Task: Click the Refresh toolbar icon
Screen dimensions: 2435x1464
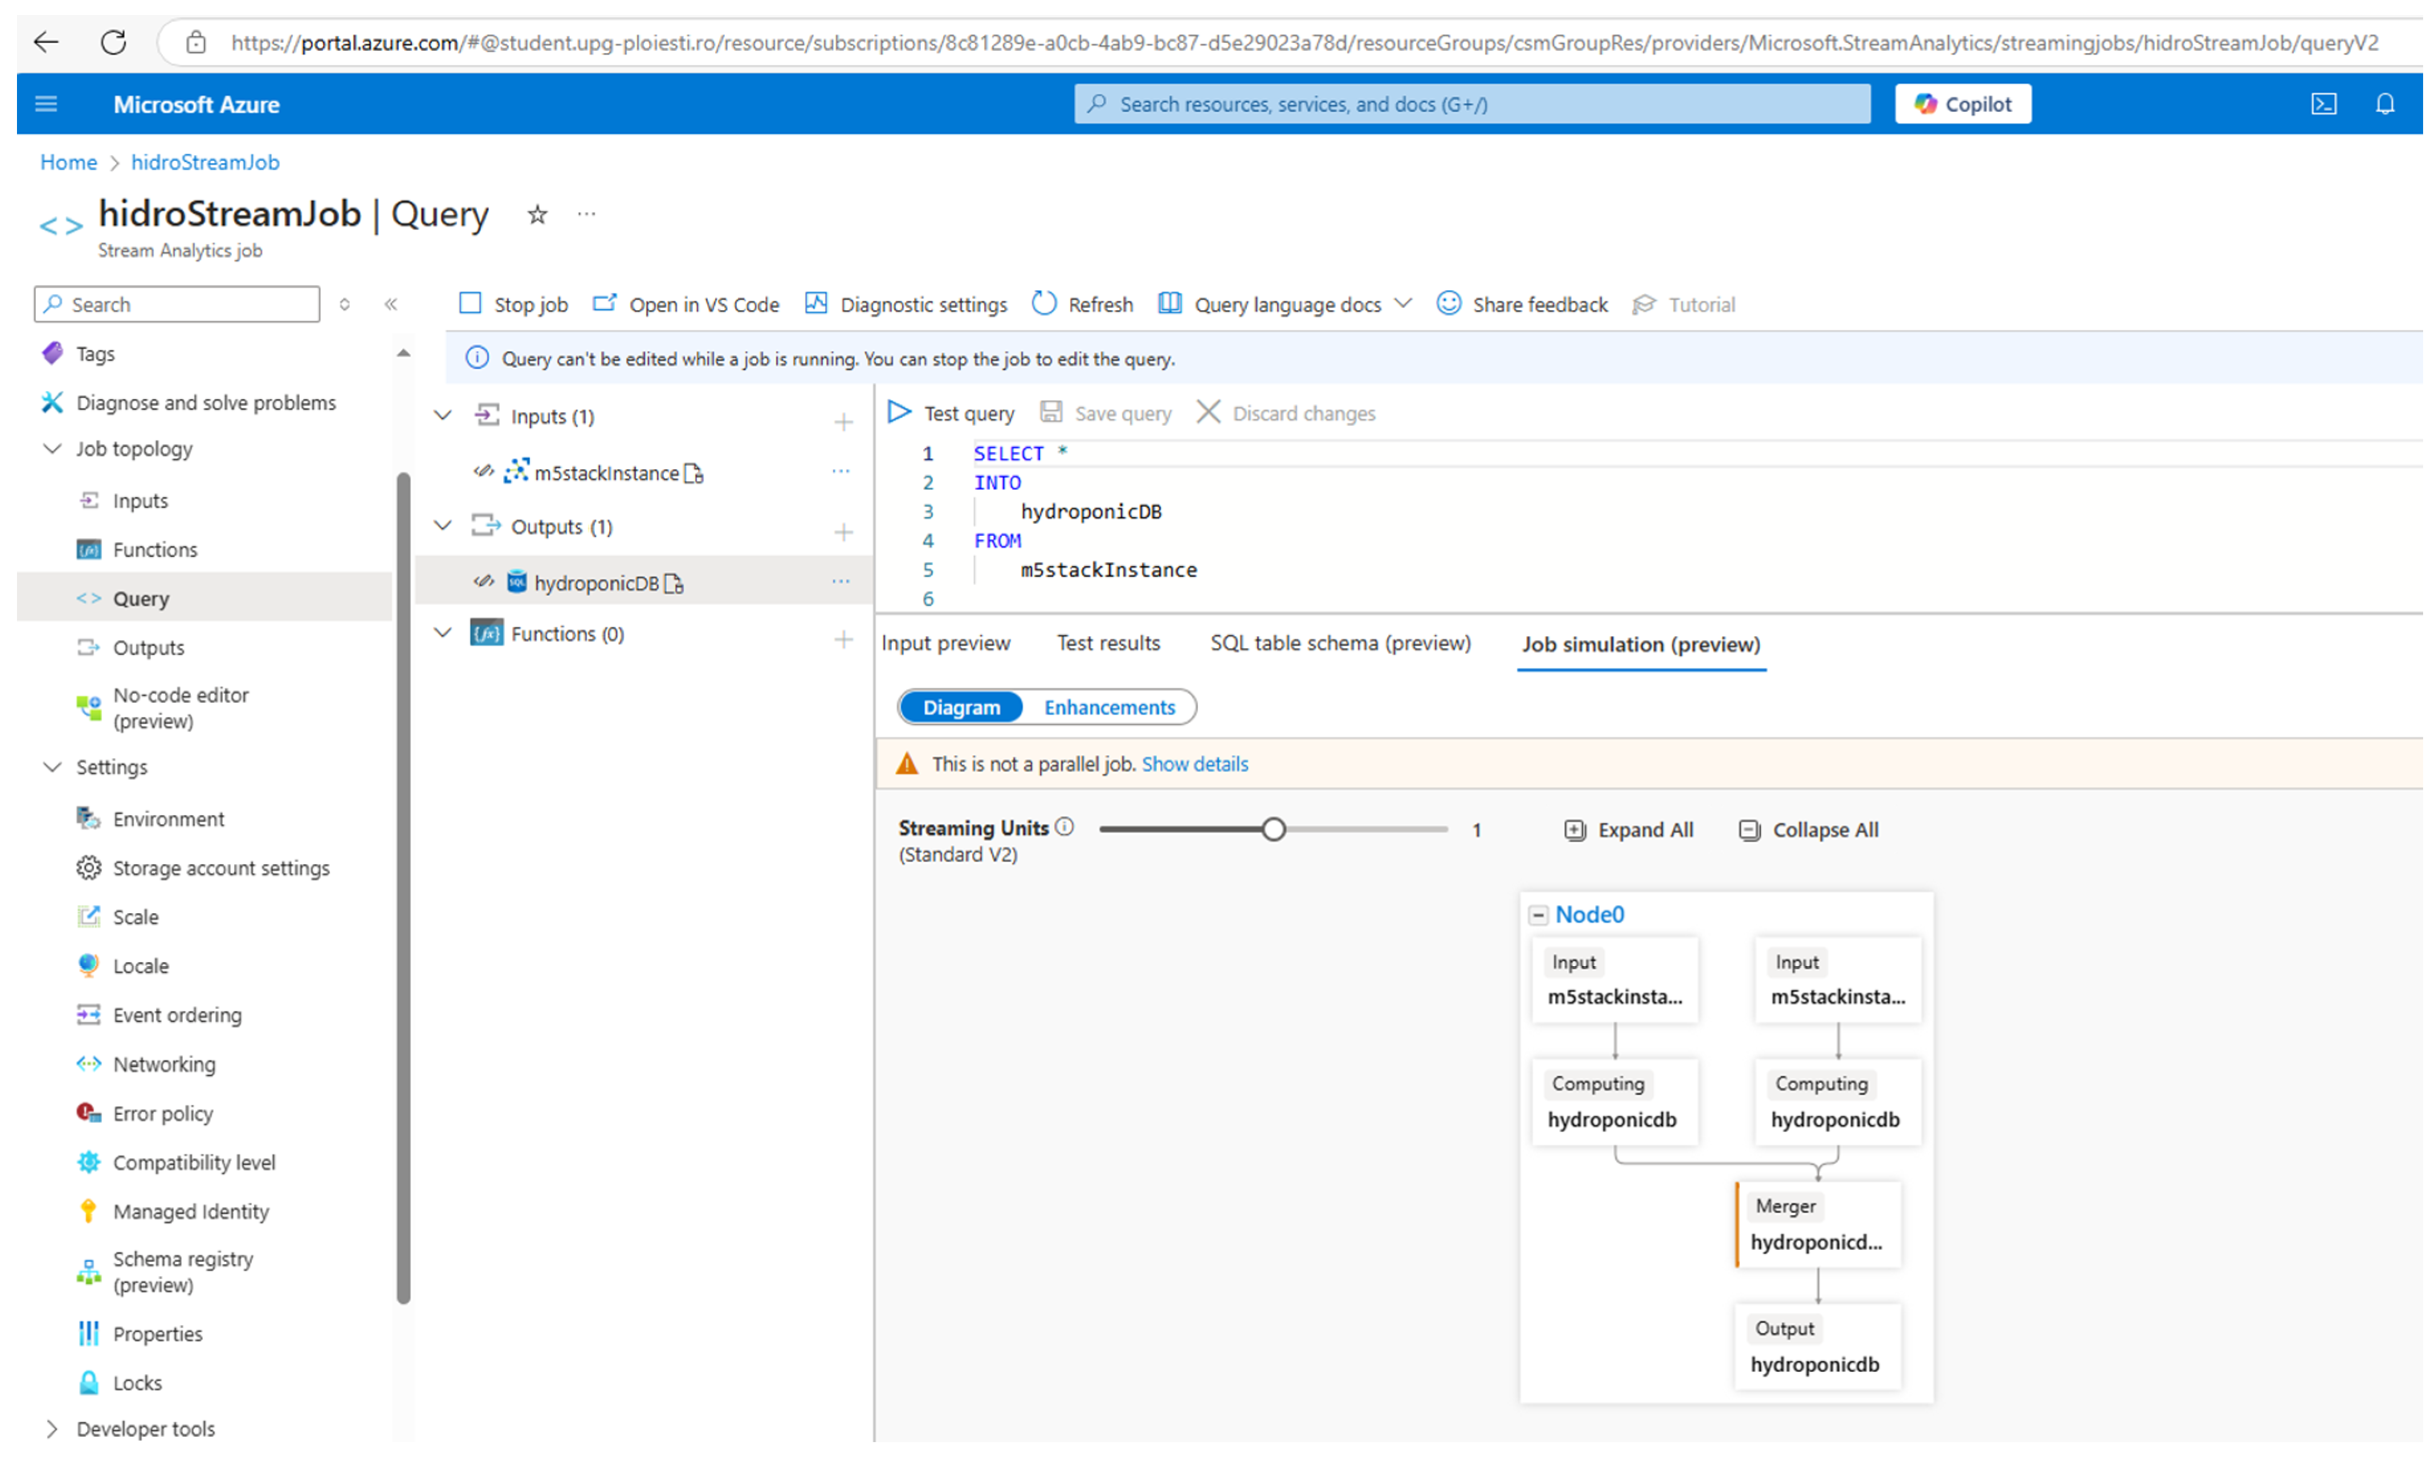Action: (1044, 304)
